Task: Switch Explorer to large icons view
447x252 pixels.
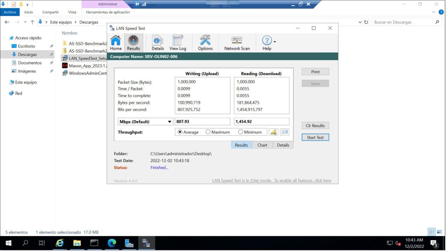Action: (439, 232)
